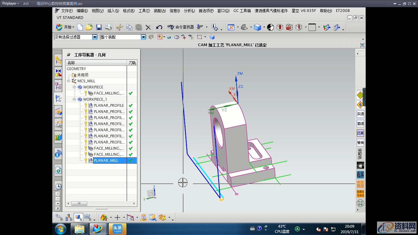Open the 插入(S) menu
The height and width of the screenshot is (235, 418).
click(x=113, y=11)
